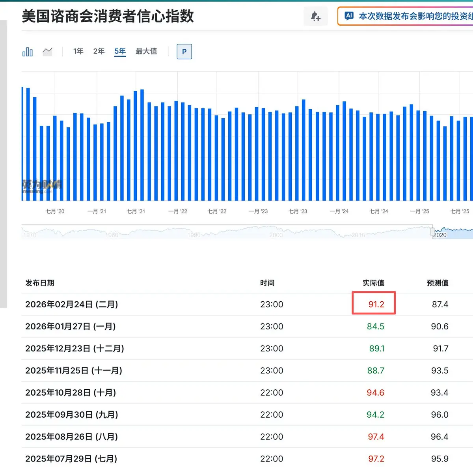Viewport: 473px width, 467px height.
Task: Select the 2025年12月23日 data row
Action: point(74,349)
